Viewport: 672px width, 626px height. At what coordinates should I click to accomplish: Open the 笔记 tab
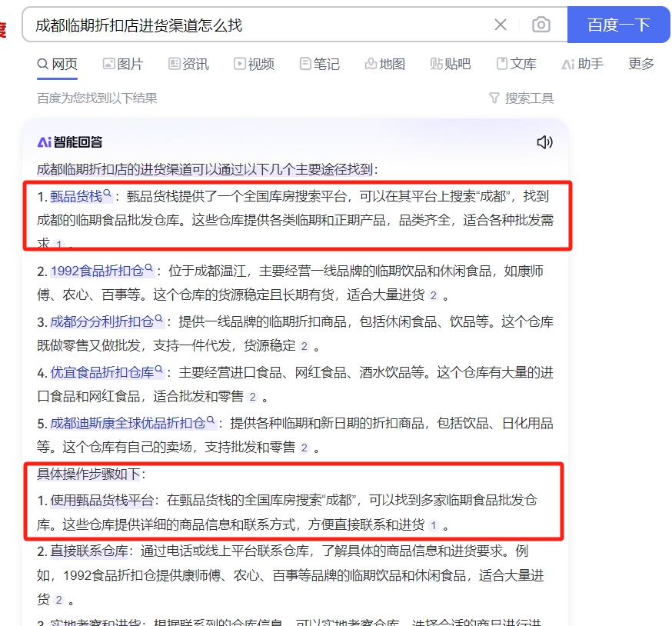pyautogui.click(x=320, y=65)
